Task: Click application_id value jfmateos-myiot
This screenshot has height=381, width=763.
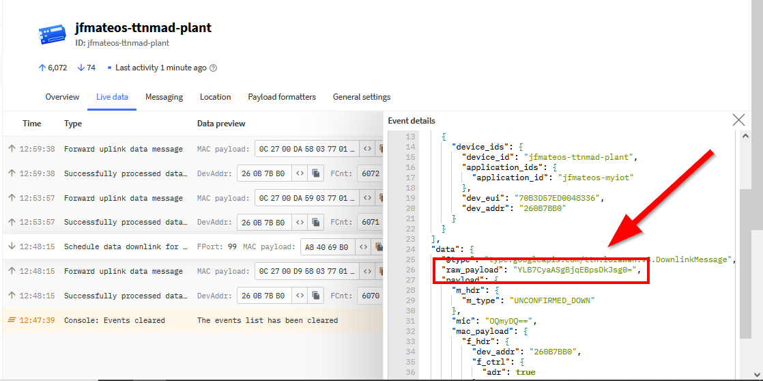Action: 596,178
